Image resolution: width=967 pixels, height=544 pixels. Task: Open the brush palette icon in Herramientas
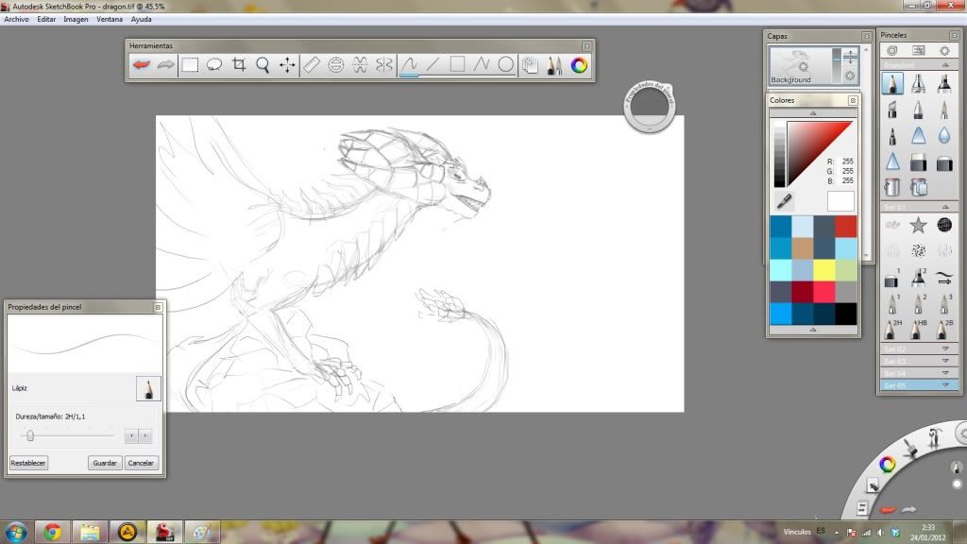point(554,65)
